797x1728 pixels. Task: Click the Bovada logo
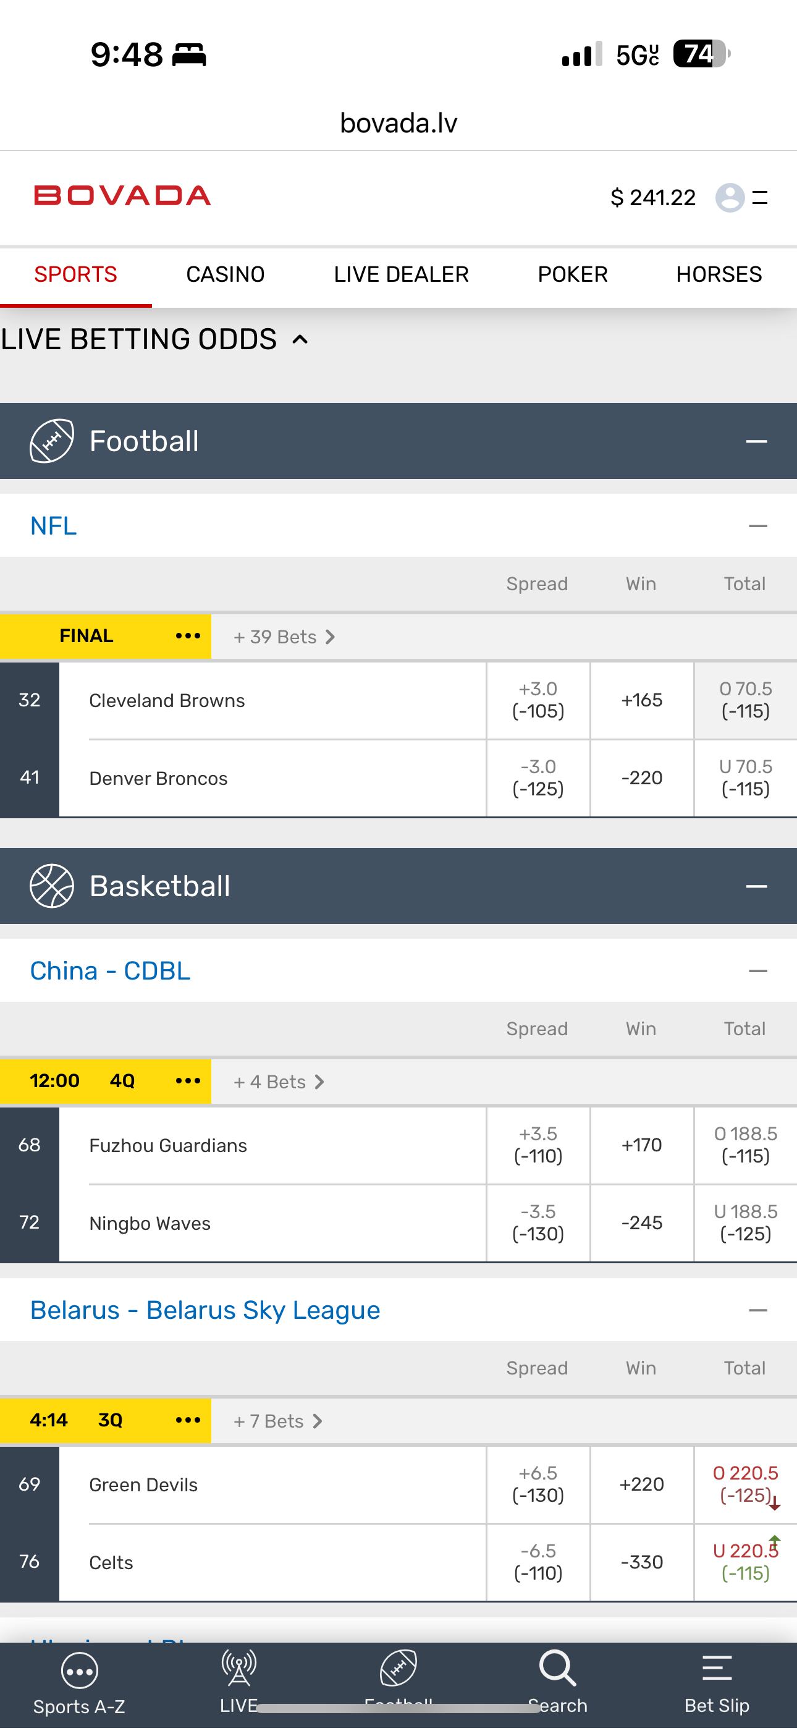[123, 196]
